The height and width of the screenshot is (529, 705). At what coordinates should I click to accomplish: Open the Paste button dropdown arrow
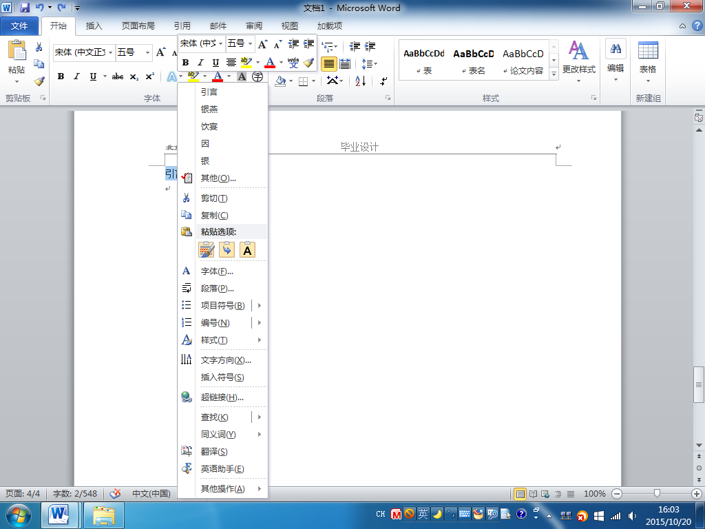[x=17, y=81]
